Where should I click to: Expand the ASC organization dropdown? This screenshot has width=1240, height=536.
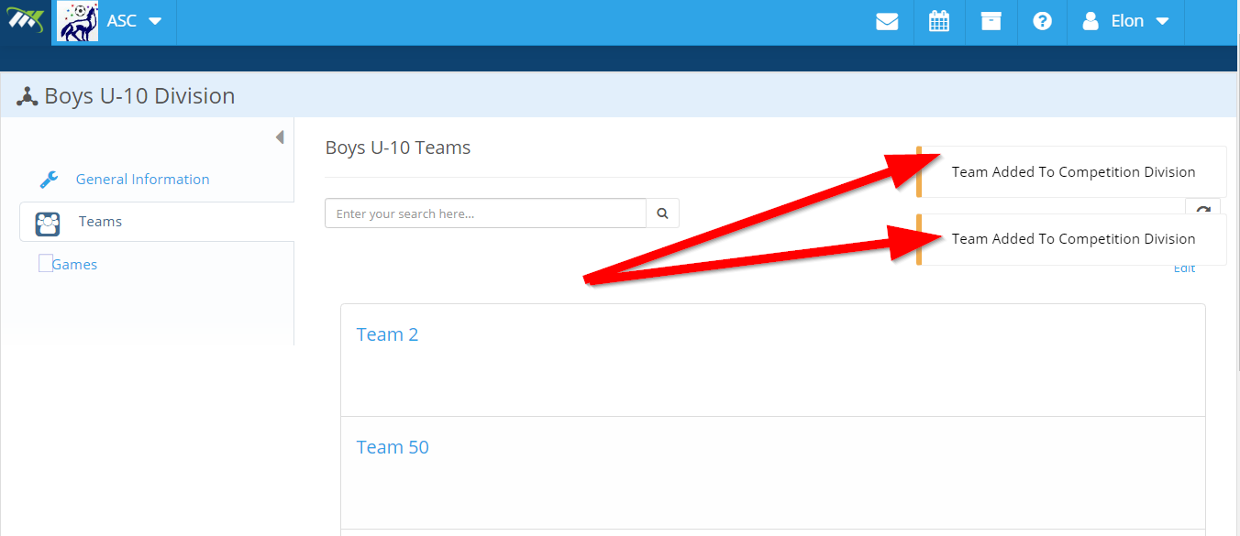point(135,21)
